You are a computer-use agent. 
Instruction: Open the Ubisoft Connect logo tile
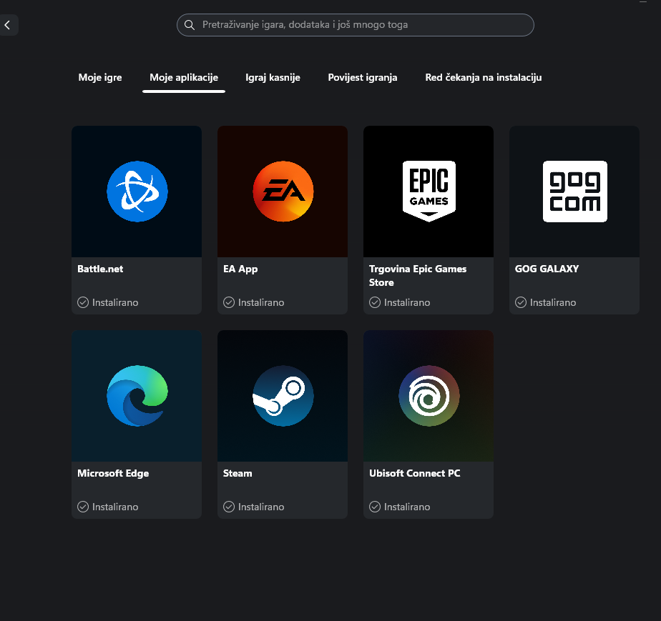point(429,396)
